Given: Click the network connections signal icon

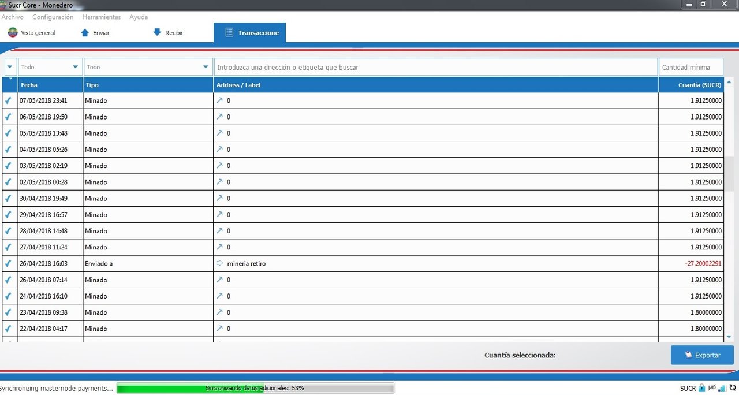Looking at the screenshot, I should [x=722, y=388].
